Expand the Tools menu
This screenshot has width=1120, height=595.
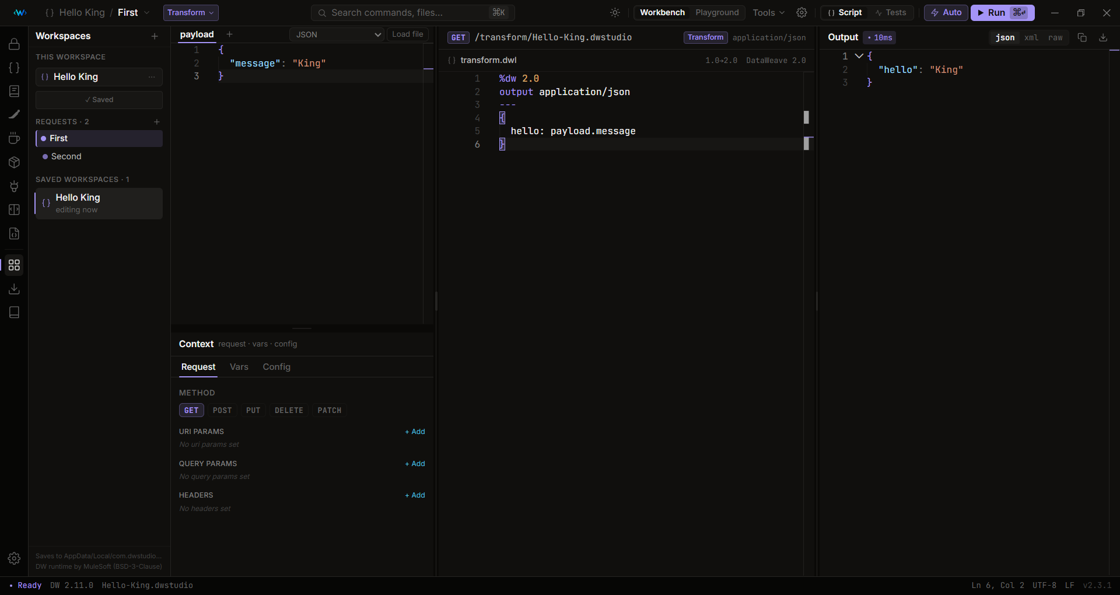768,12
